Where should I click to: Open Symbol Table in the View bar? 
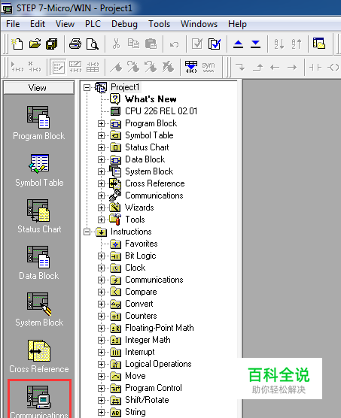coord(39,171)
